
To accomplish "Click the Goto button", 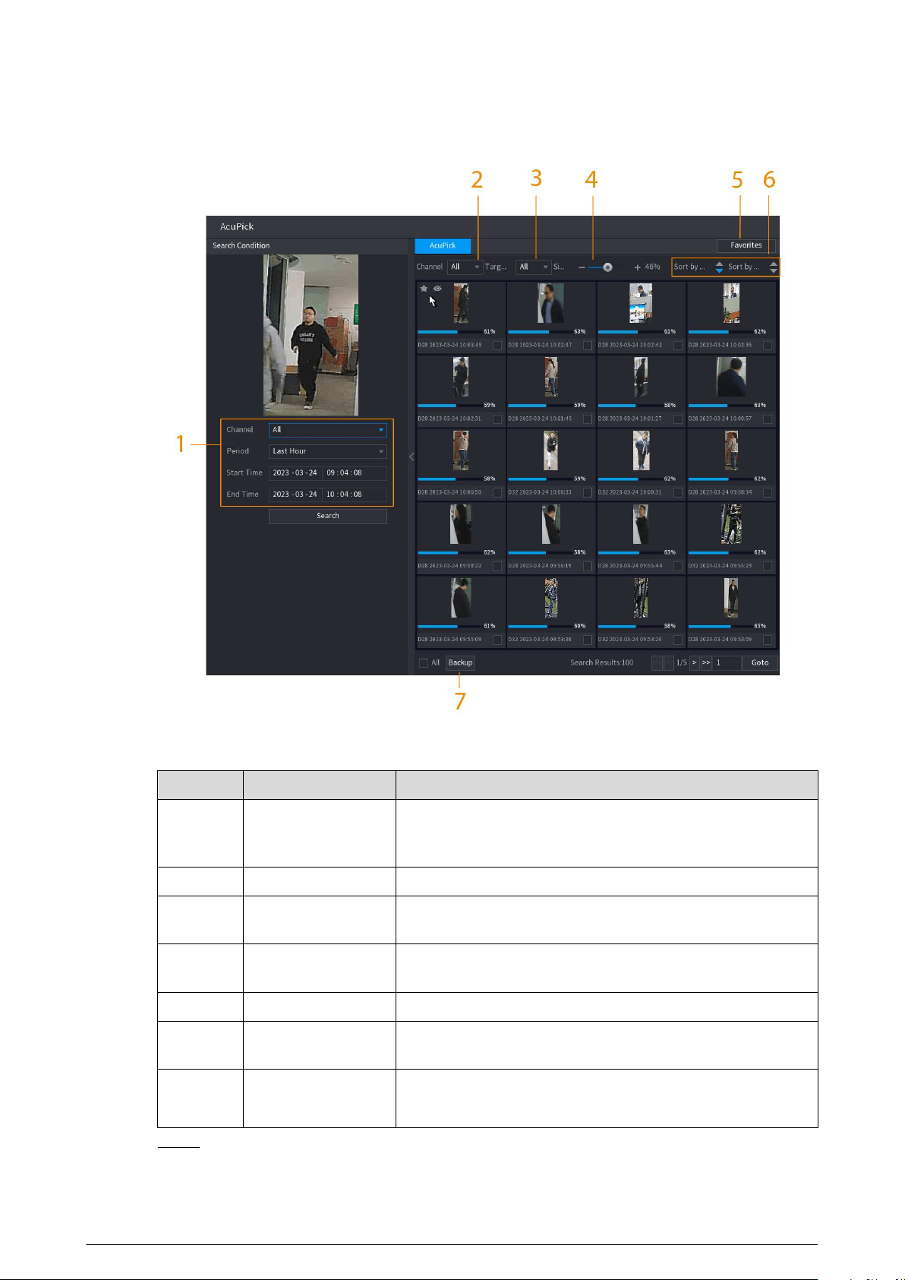I will [x=760, y=662].
